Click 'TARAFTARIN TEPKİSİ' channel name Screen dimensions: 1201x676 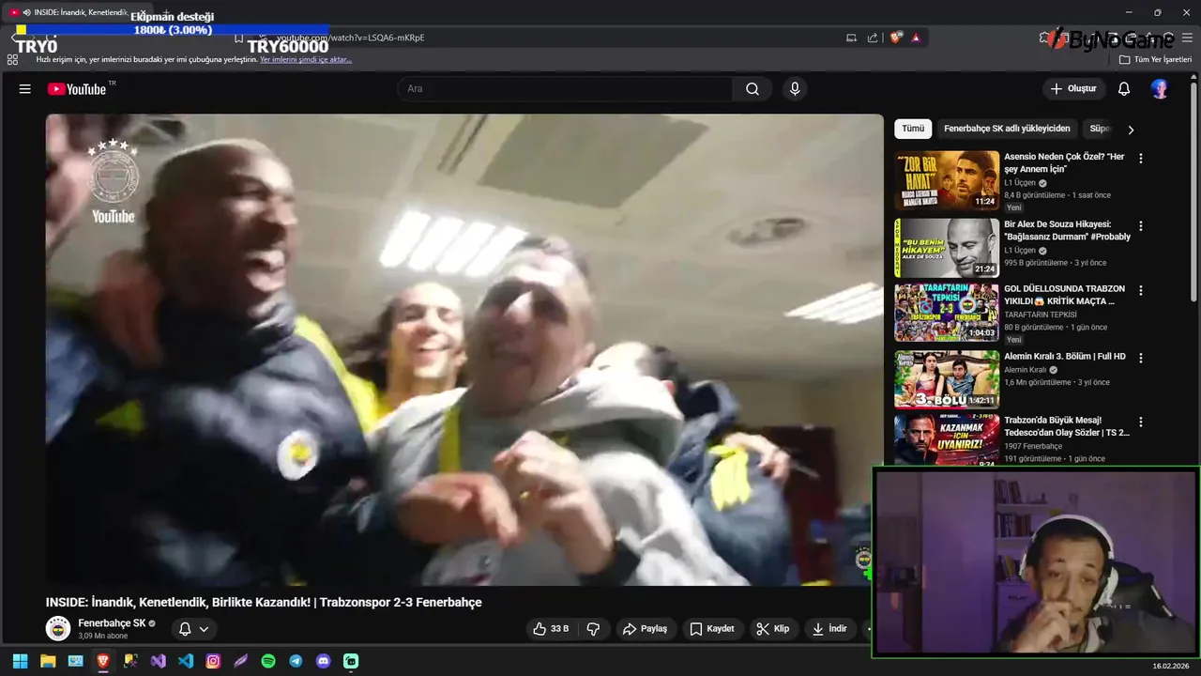tap(1041, 315)
